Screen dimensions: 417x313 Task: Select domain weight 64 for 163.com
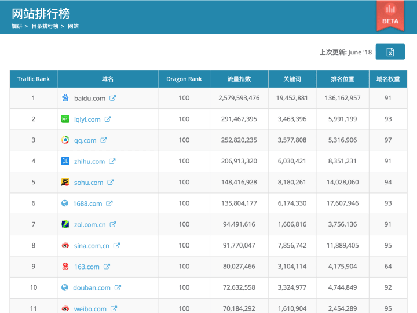tap(388, 267)
